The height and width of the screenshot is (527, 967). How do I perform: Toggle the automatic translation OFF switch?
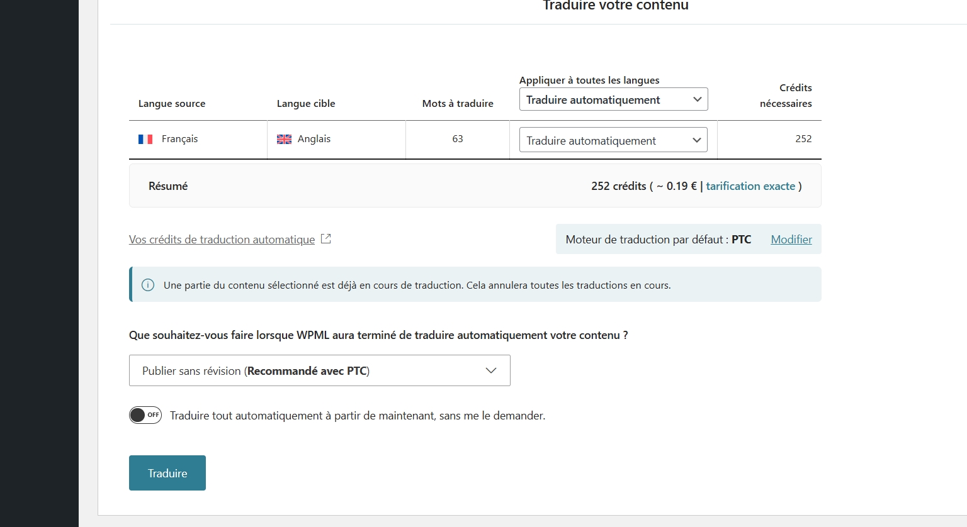[x=145, y=415]
